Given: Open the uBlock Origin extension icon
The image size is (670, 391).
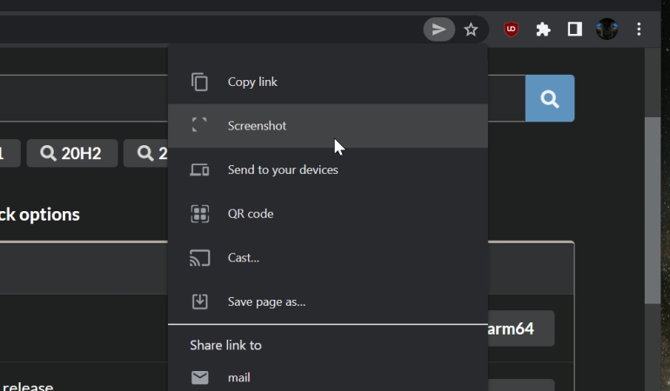Looking at the screenshot, I should pyautogui.click(x=511, y=30).
